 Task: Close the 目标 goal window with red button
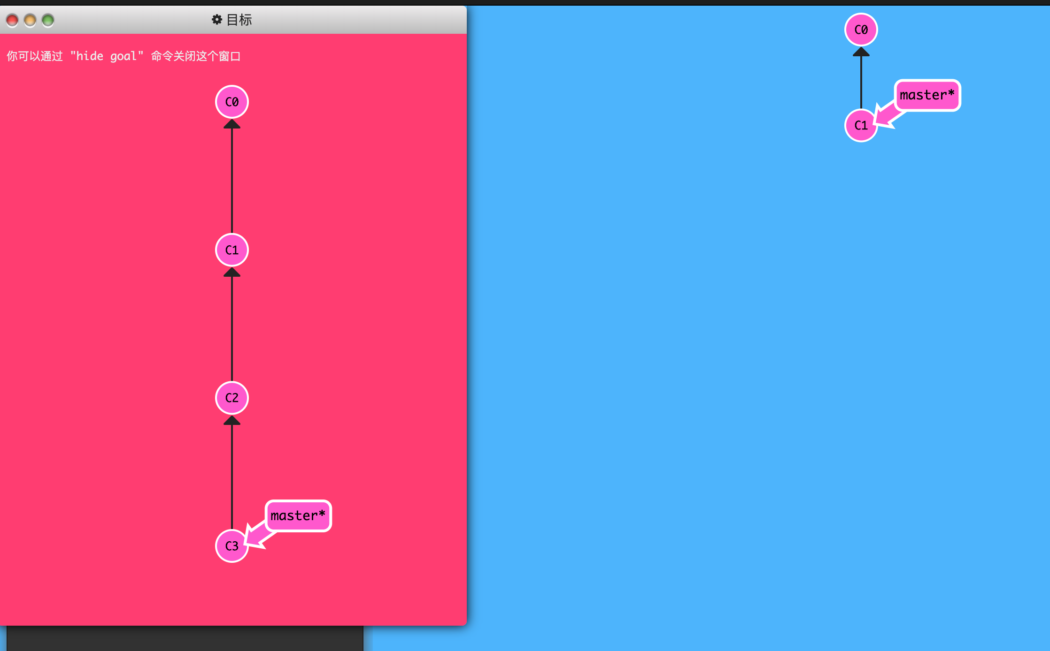(x=12, y=20)
